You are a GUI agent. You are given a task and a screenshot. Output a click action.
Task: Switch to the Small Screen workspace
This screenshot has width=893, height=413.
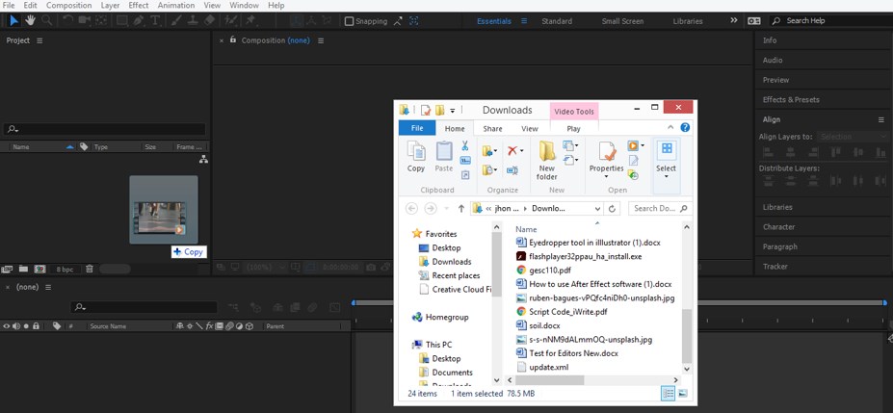622,20
